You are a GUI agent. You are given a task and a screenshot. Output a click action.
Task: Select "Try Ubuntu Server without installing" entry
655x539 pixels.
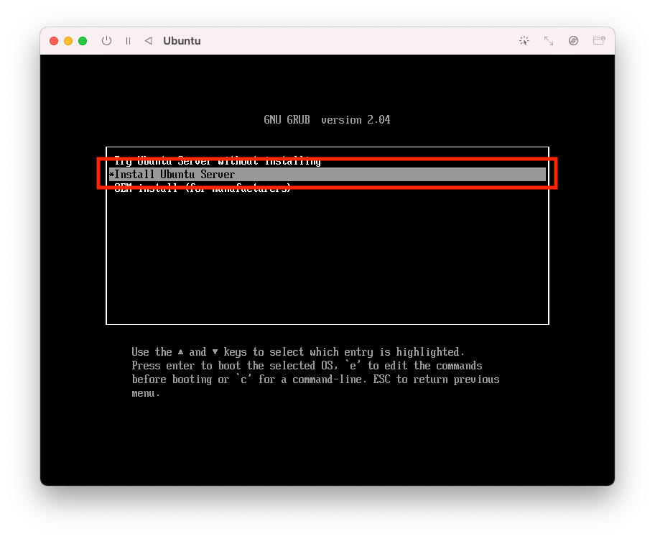coord(327,161)
